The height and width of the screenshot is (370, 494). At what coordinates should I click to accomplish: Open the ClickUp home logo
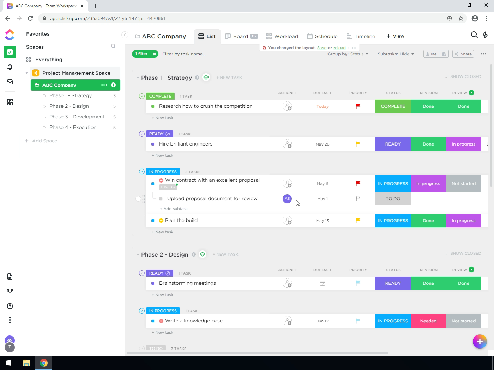[10, 35]
